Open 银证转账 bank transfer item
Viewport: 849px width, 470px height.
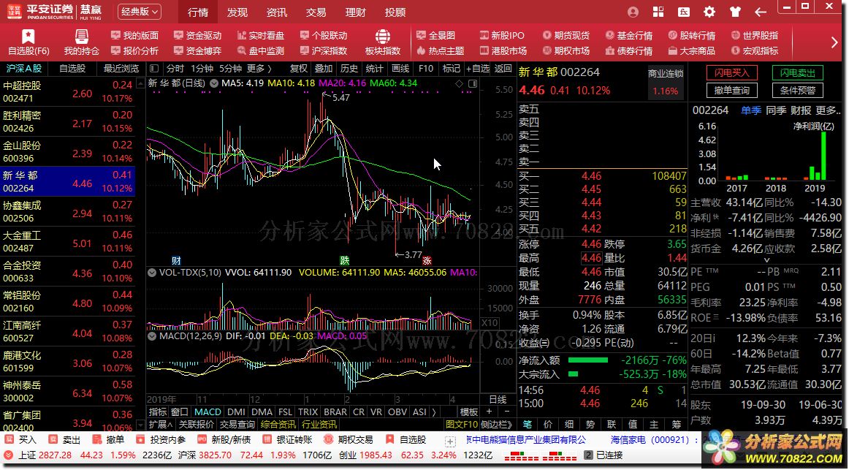point(288,440)
